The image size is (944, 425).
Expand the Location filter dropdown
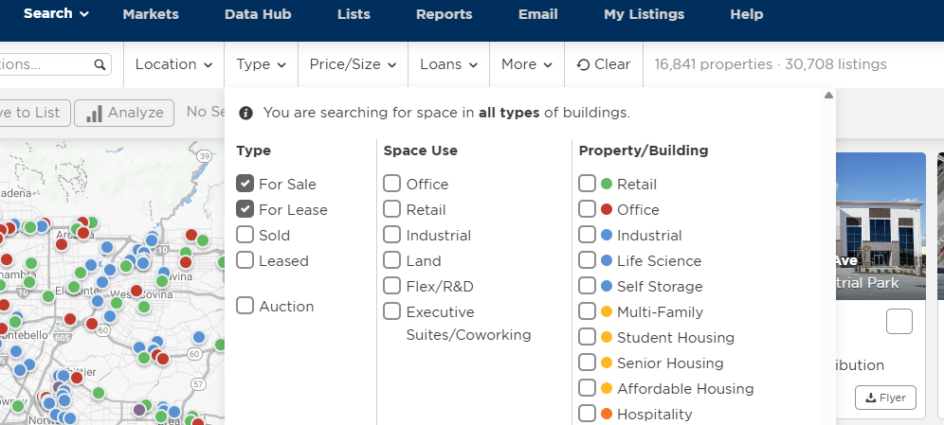point(174,64)
